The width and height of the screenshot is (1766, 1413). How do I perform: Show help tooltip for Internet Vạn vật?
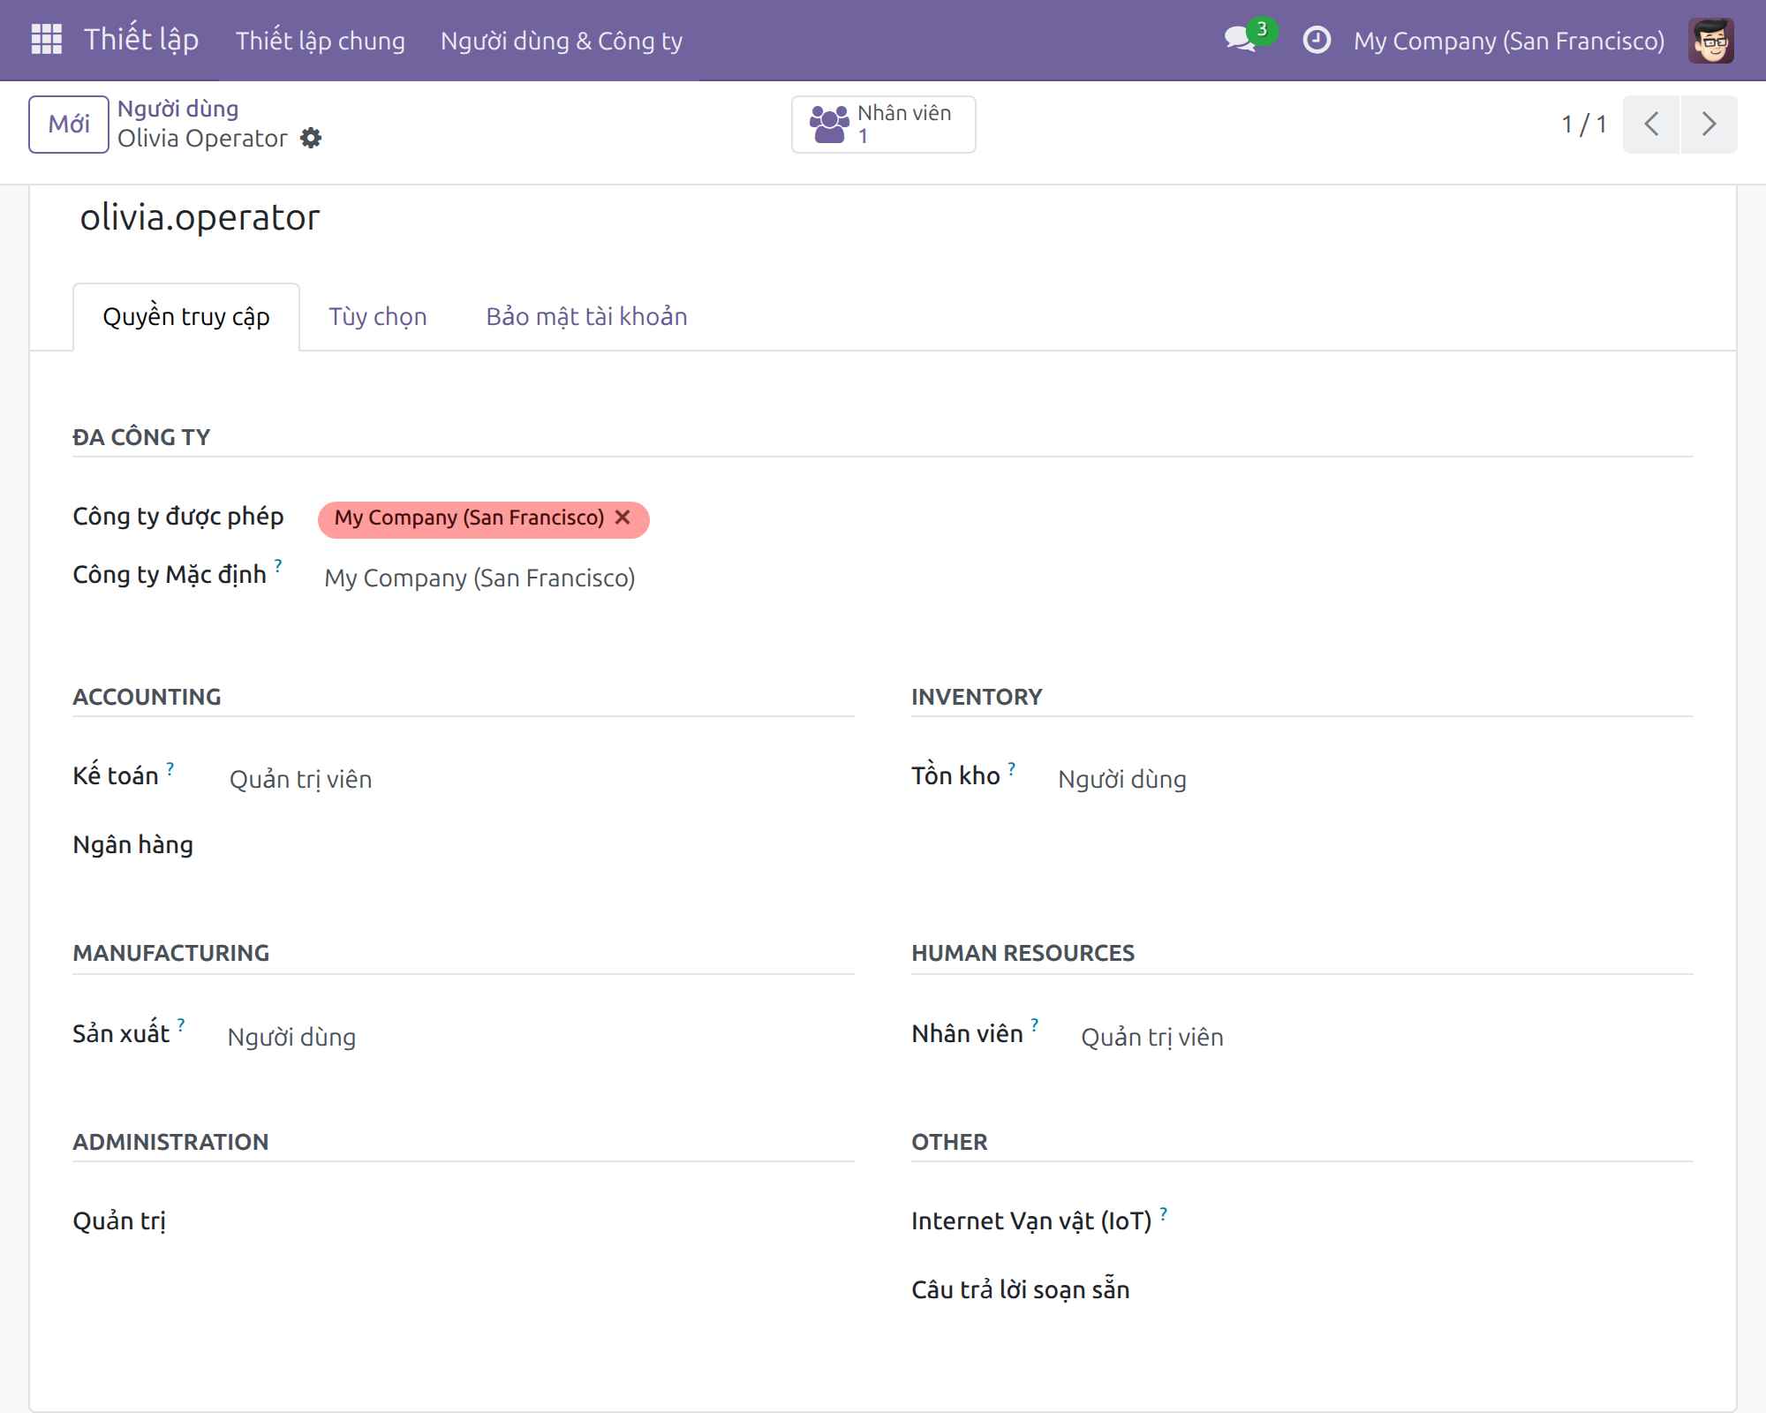click(1164, 1214)
